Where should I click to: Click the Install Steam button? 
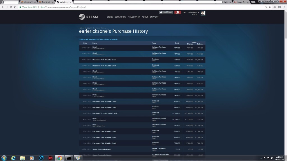(x=166, y=12)
